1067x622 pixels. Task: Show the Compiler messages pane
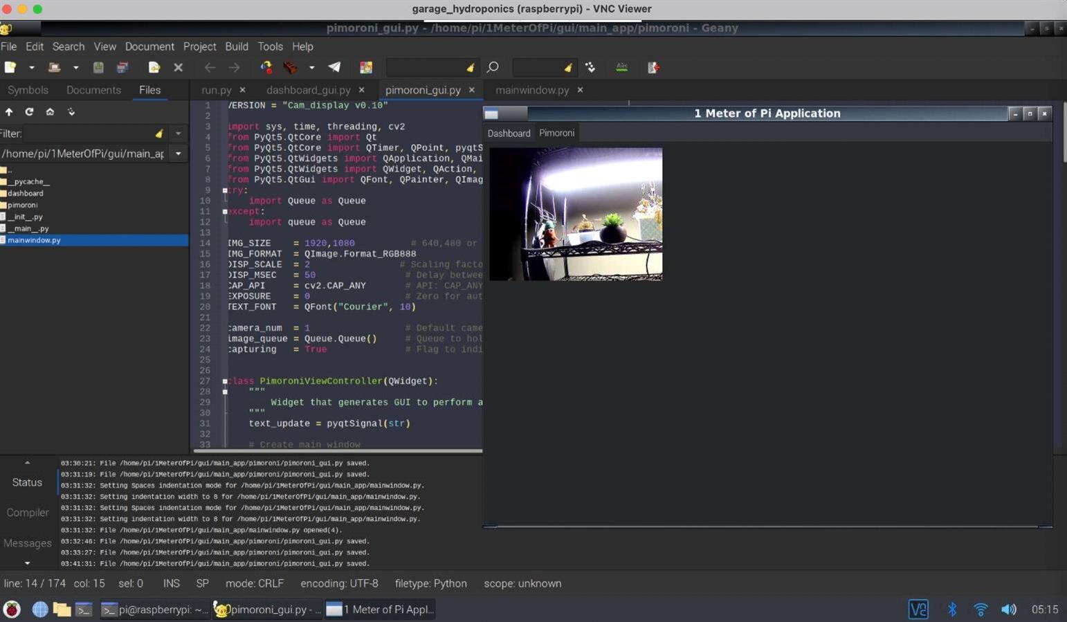pyautogui.click(x=27, y=513)
